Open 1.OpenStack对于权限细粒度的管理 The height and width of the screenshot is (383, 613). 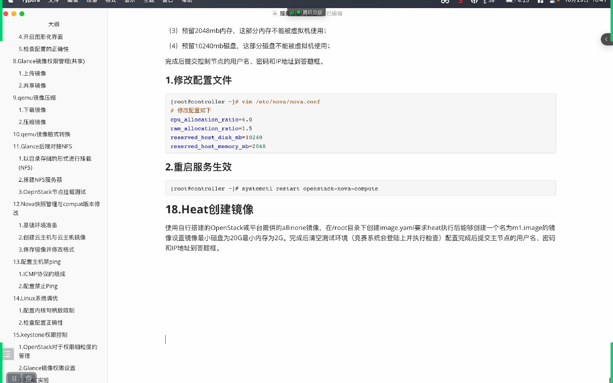point(58,351)
